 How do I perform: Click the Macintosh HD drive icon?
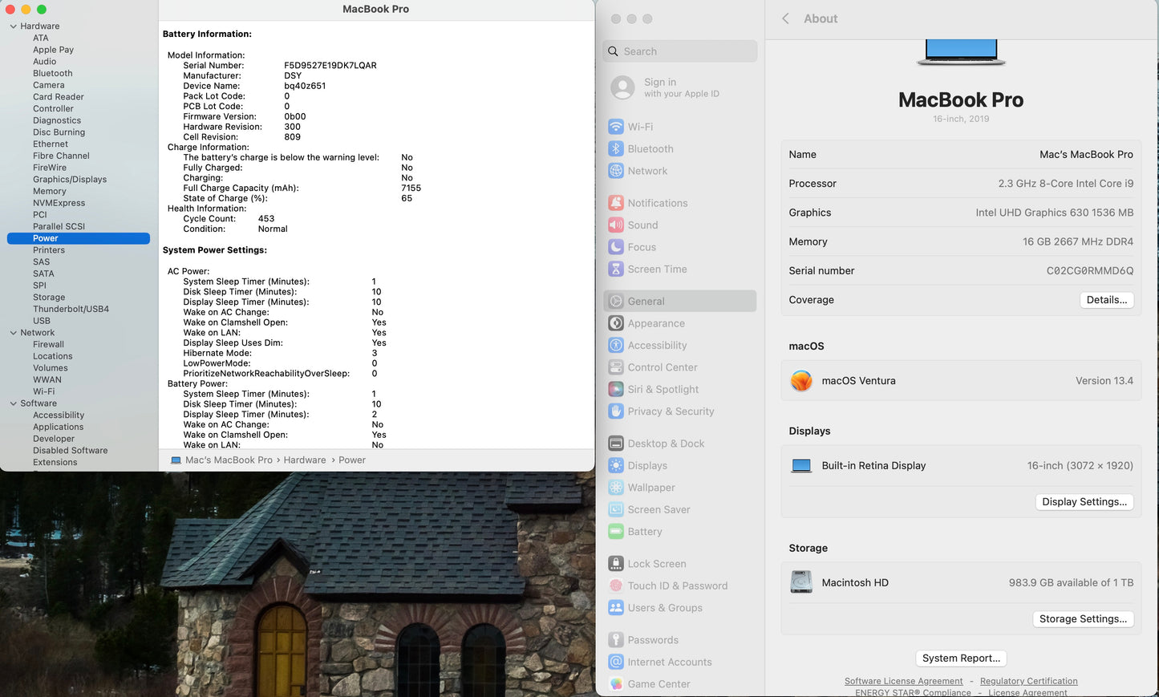point(801,583)
